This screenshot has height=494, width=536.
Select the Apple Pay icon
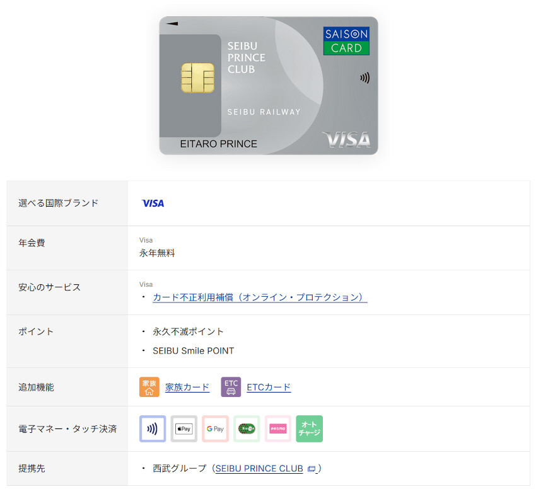click(184, 428)
